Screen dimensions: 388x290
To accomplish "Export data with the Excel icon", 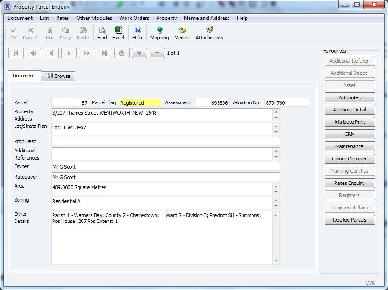I will (x=118, y=33).
